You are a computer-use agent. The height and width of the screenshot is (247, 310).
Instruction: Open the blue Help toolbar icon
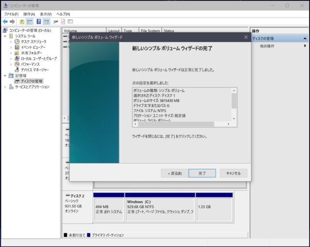(x=39, y=21)
